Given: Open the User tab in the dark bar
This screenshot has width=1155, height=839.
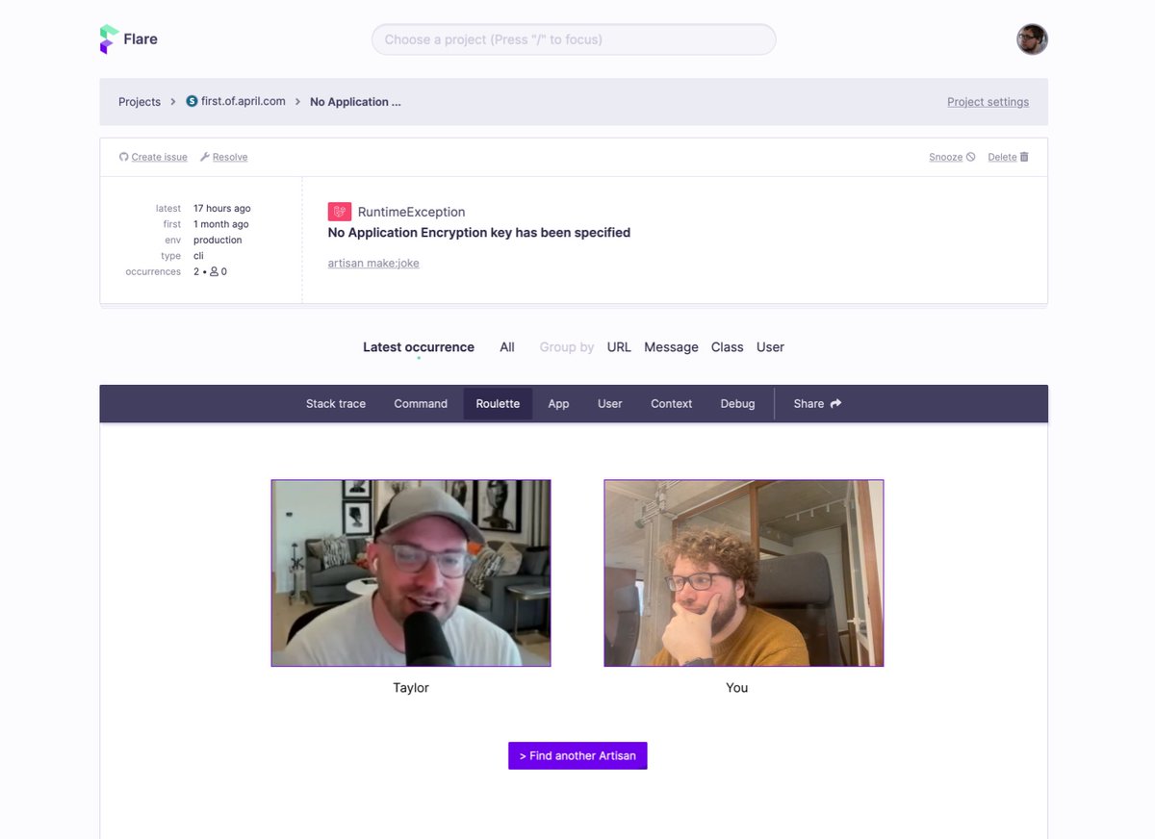Looking at the screenshot, I should [609, 404].
